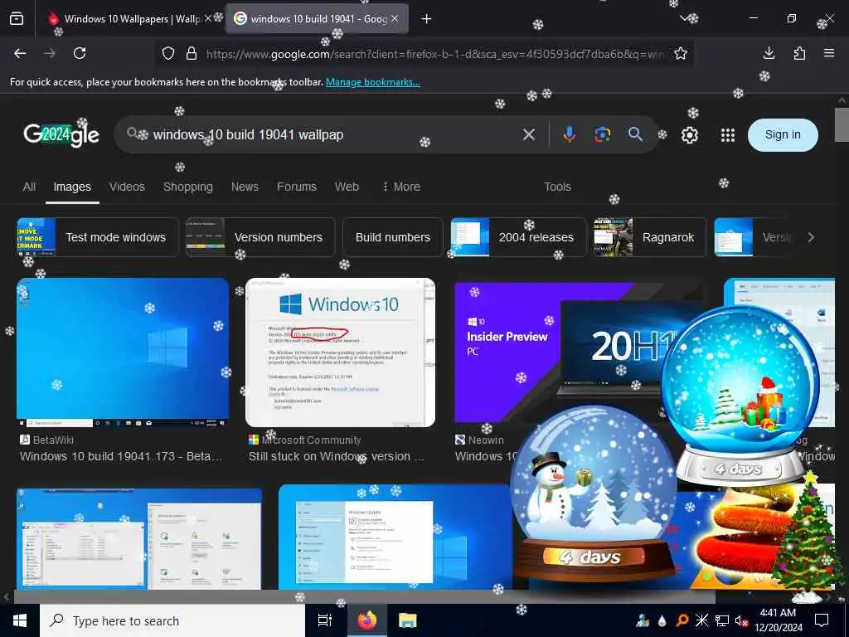This screenshot has width=849, height=637.
Task: Open the Windows 10 build 19041.173 BetaWiki link
Action: point(121,457)
